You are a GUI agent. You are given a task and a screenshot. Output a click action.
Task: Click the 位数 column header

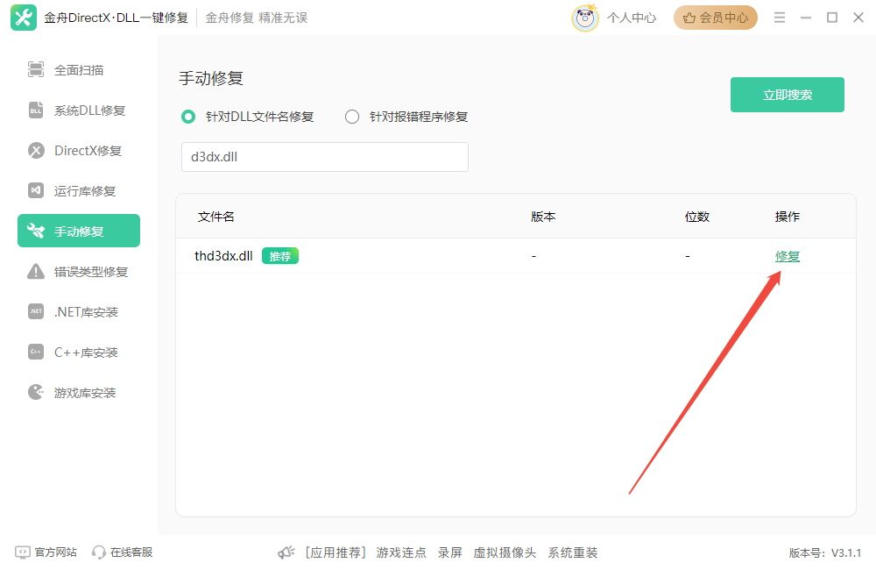click(x=697, y=217)
